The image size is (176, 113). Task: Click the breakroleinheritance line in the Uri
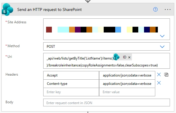[x=102, y=65]
